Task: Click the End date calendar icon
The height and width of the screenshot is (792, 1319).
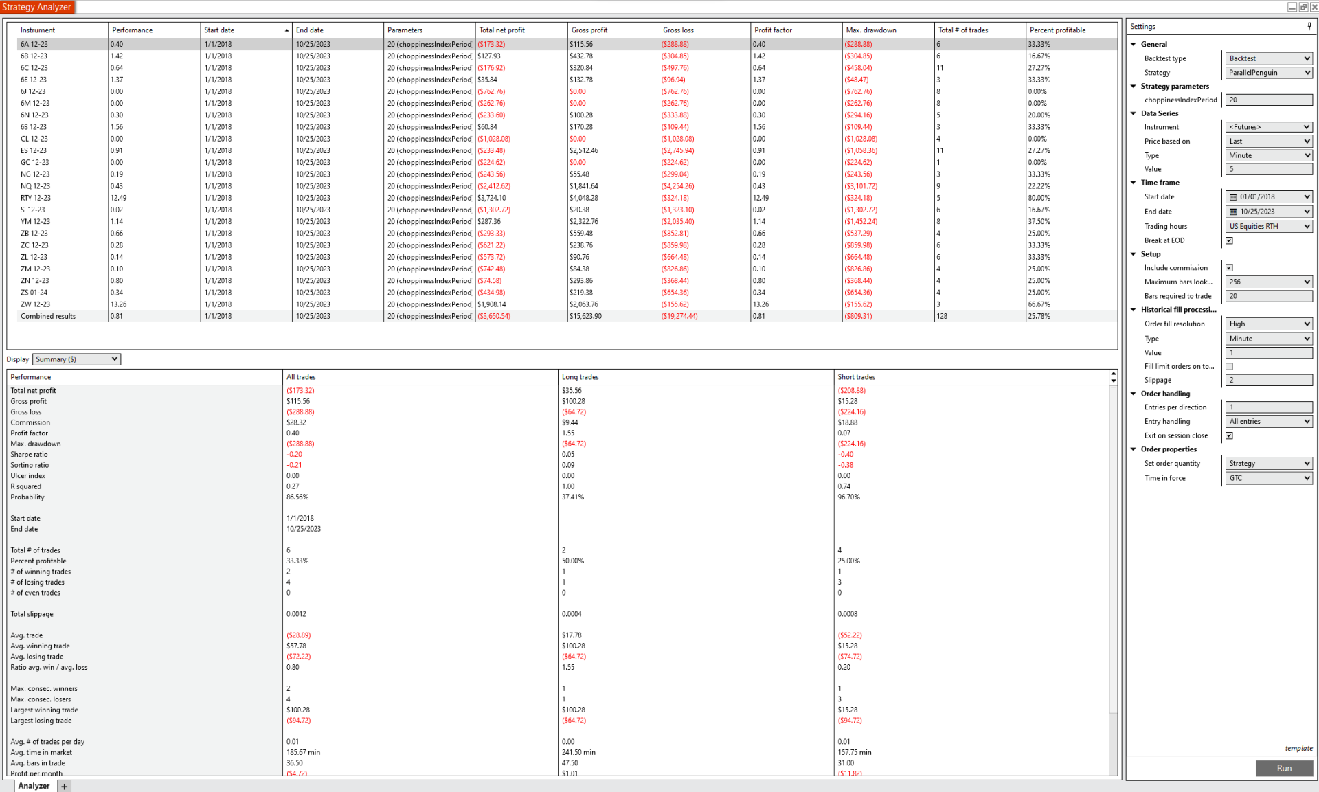Action: tap(1233, 212)
